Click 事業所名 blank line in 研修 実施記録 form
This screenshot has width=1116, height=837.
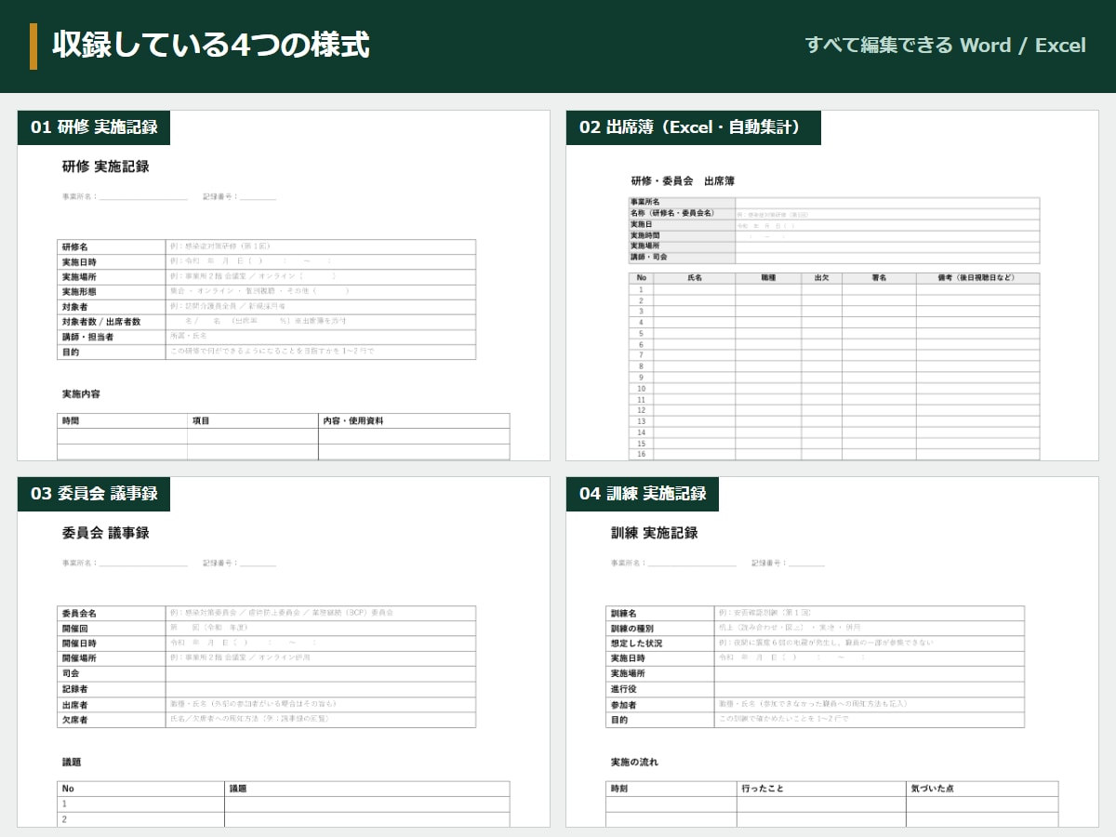point(143,198)
